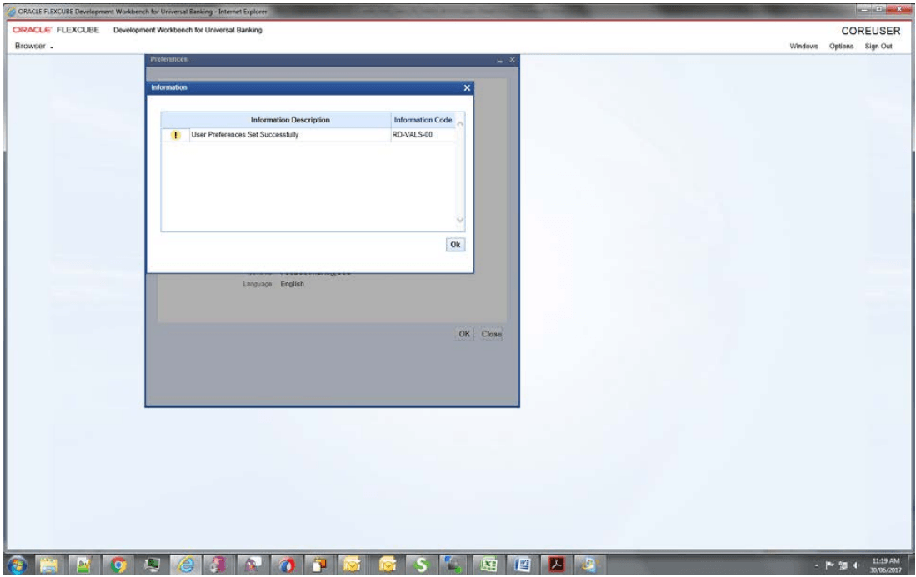Open the taskbar clock showing 11:19 AM
The height and width of the screenshot is (577, 916).
[886, 565]
